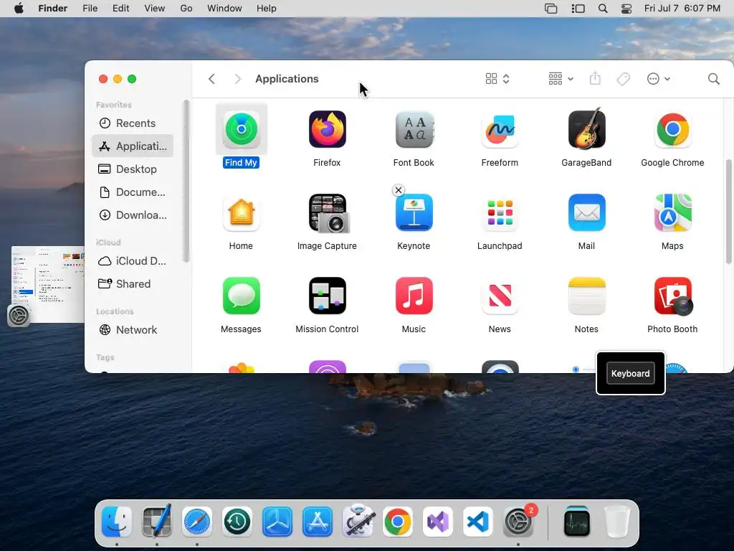Select the Launchpad icon in Finder

(x=500, y=212)
